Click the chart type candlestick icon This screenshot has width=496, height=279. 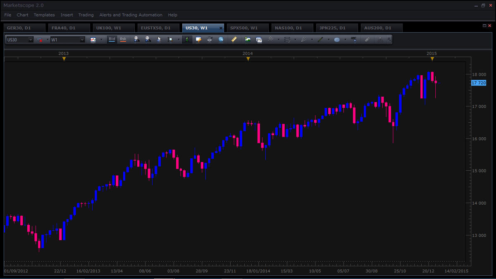point(93,40)
